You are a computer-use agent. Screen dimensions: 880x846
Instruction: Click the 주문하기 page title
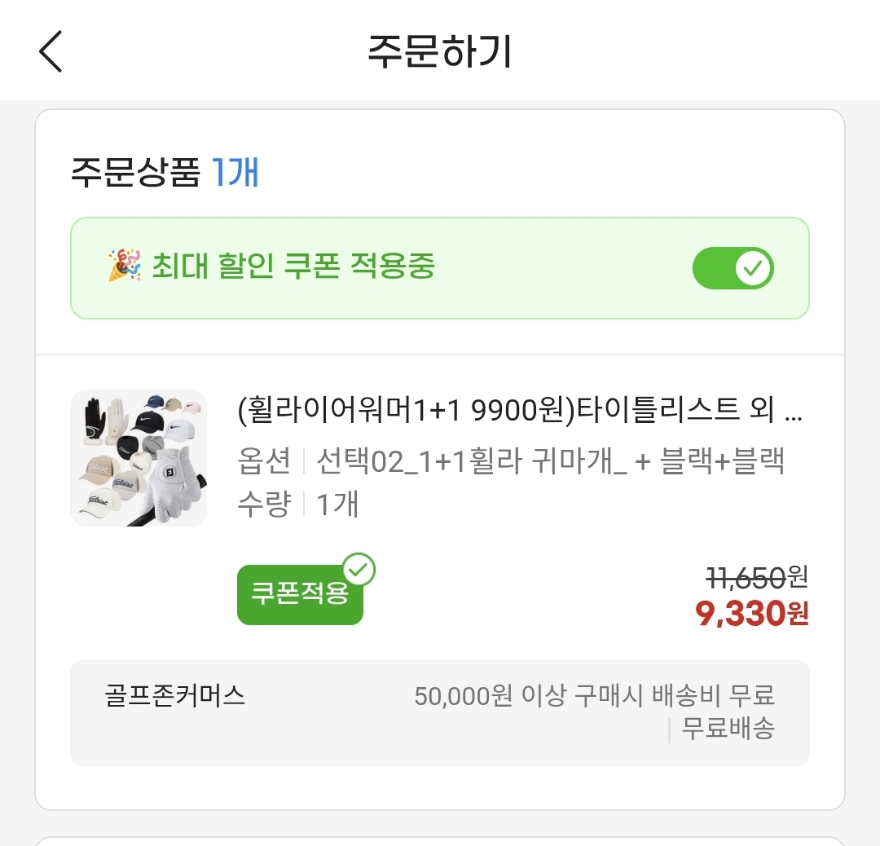point(439,51)
